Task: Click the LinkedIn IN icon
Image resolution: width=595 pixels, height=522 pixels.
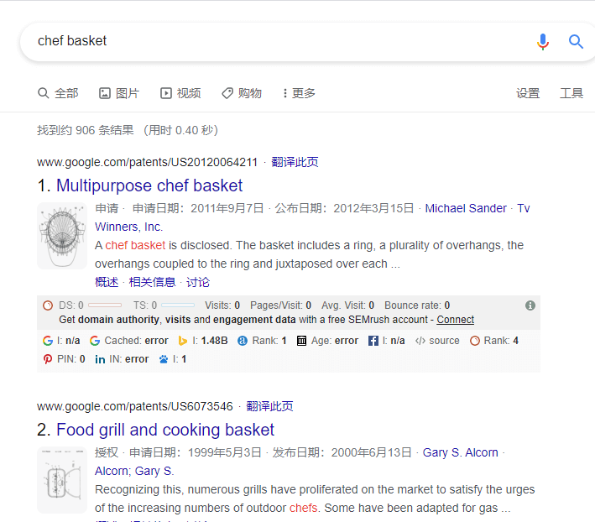Action: coord(100,359)
